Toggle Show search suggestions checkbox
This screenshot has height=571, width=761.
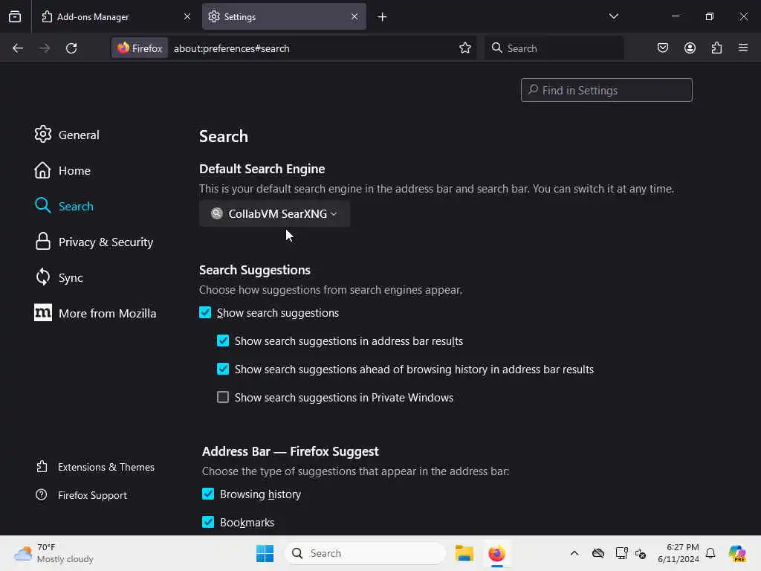(205, 312)
